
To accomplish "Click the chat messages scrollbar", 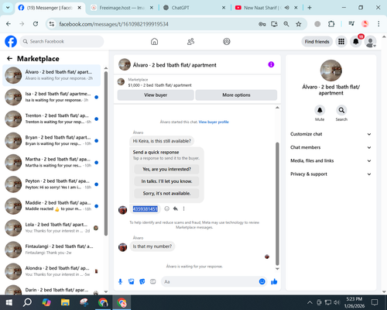I will 277,204.
